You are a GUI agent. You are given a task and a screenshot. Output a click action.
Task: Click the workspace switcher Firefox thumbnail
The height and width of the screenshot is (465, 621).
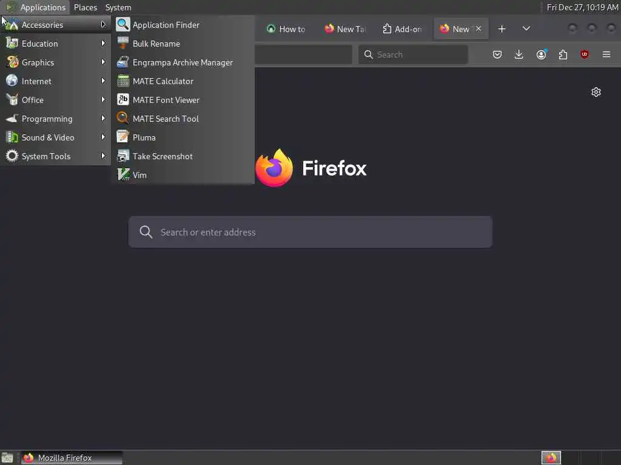click(551, 458)
